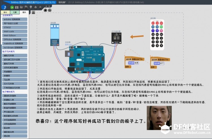
Task: Switch to the 元素 tab
Action: (x=15, y=12)
